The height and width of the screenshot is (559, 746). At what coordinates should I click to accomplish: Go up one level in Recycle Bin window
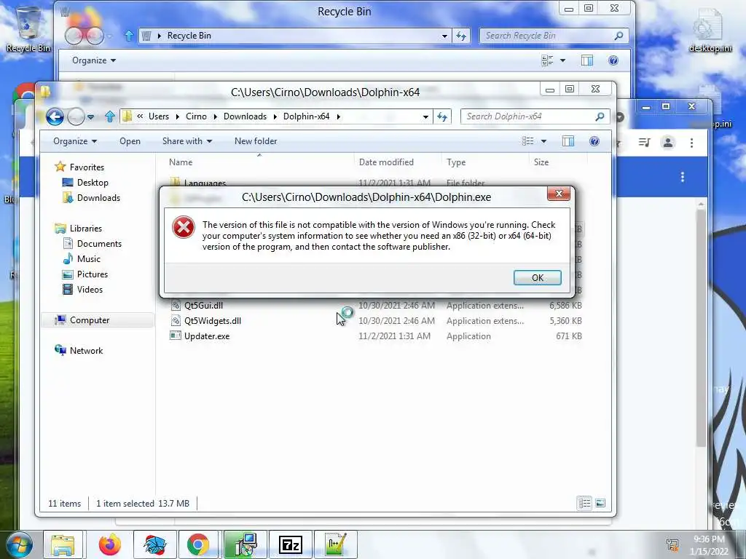128,36
